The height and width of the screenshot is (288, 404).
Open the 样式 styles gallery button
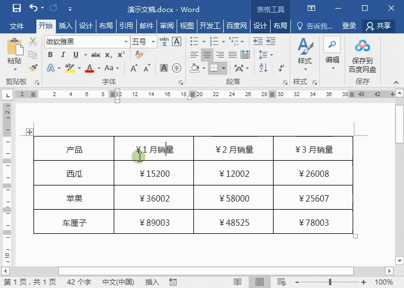point(305,55)
